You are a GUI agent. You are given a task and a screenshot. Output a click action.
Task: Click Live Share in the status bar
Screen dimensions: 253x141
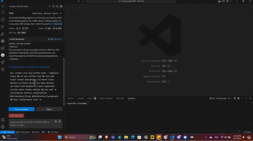click(x=53, y=132)
